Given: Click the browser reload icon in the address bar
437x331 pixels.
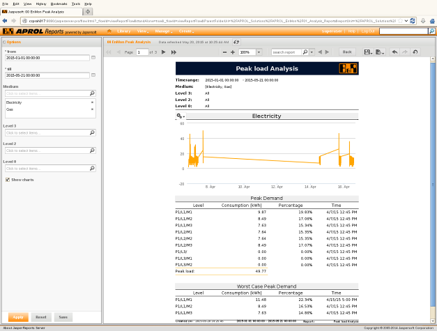Looking at the screenshot, I should (413, 21).
